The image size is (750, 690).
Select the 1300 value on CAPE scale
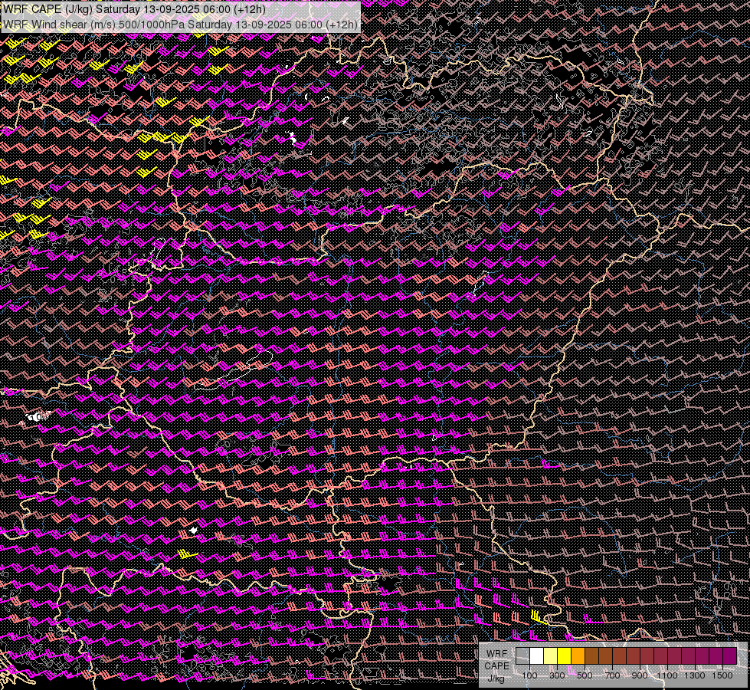[695, 675]
